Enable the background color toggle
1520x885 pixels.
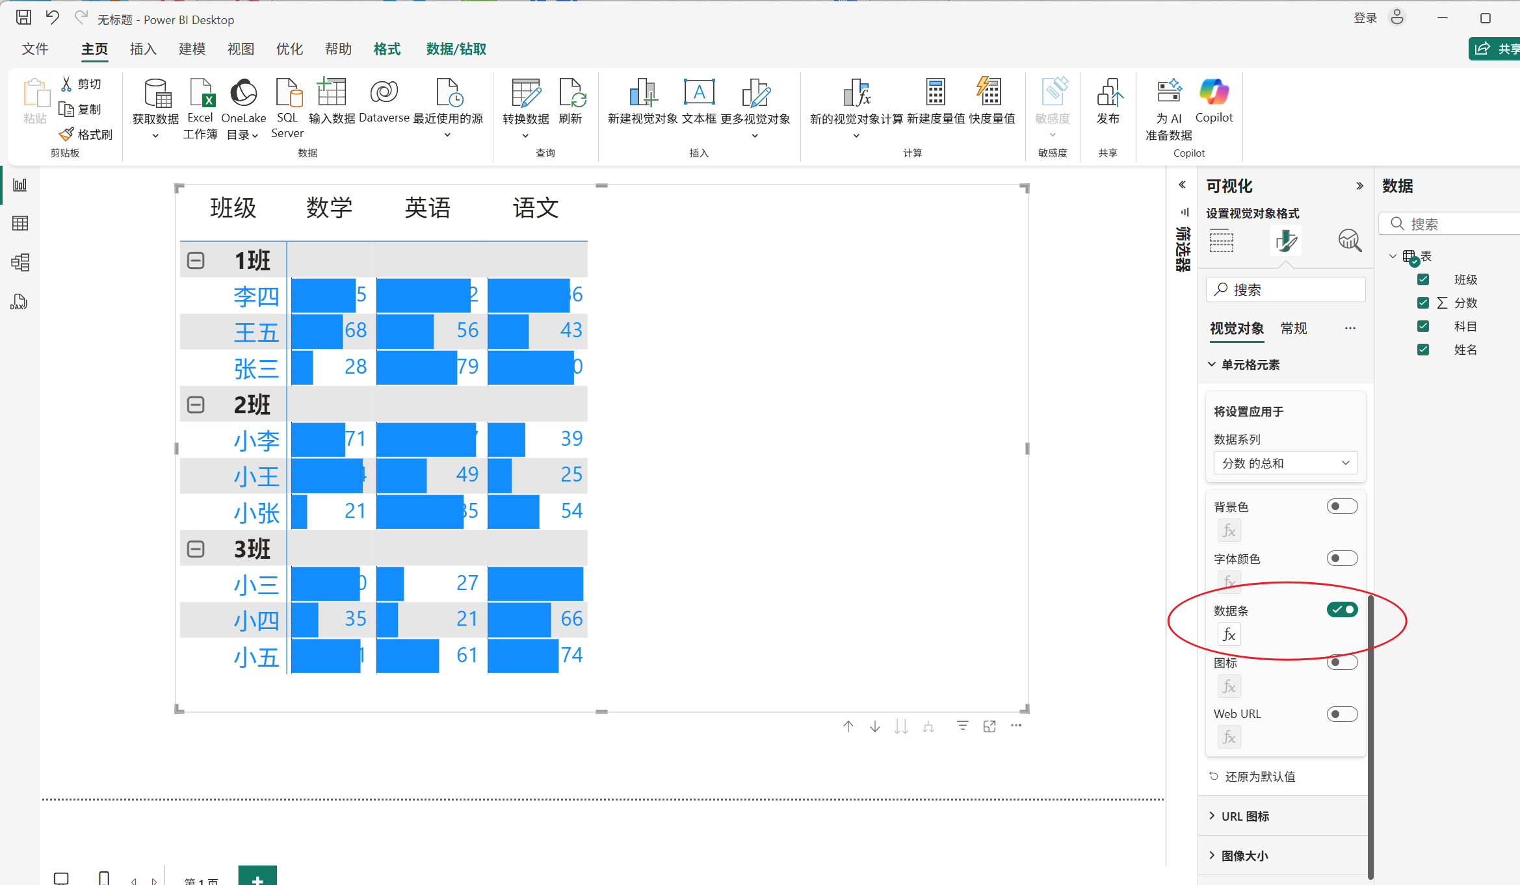(1342, 506)
